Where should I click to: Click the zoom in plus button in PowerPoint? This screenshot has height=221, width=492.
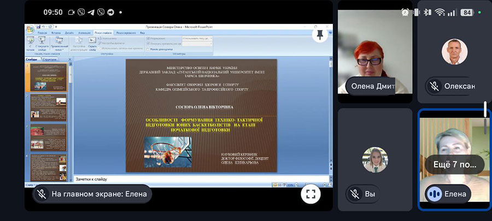coord(325,184)
